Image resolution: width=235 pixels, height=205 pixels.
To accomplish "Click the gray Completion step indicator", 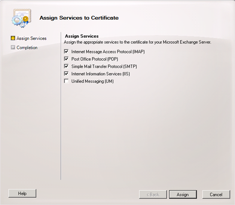I will [x=13, y=47].
